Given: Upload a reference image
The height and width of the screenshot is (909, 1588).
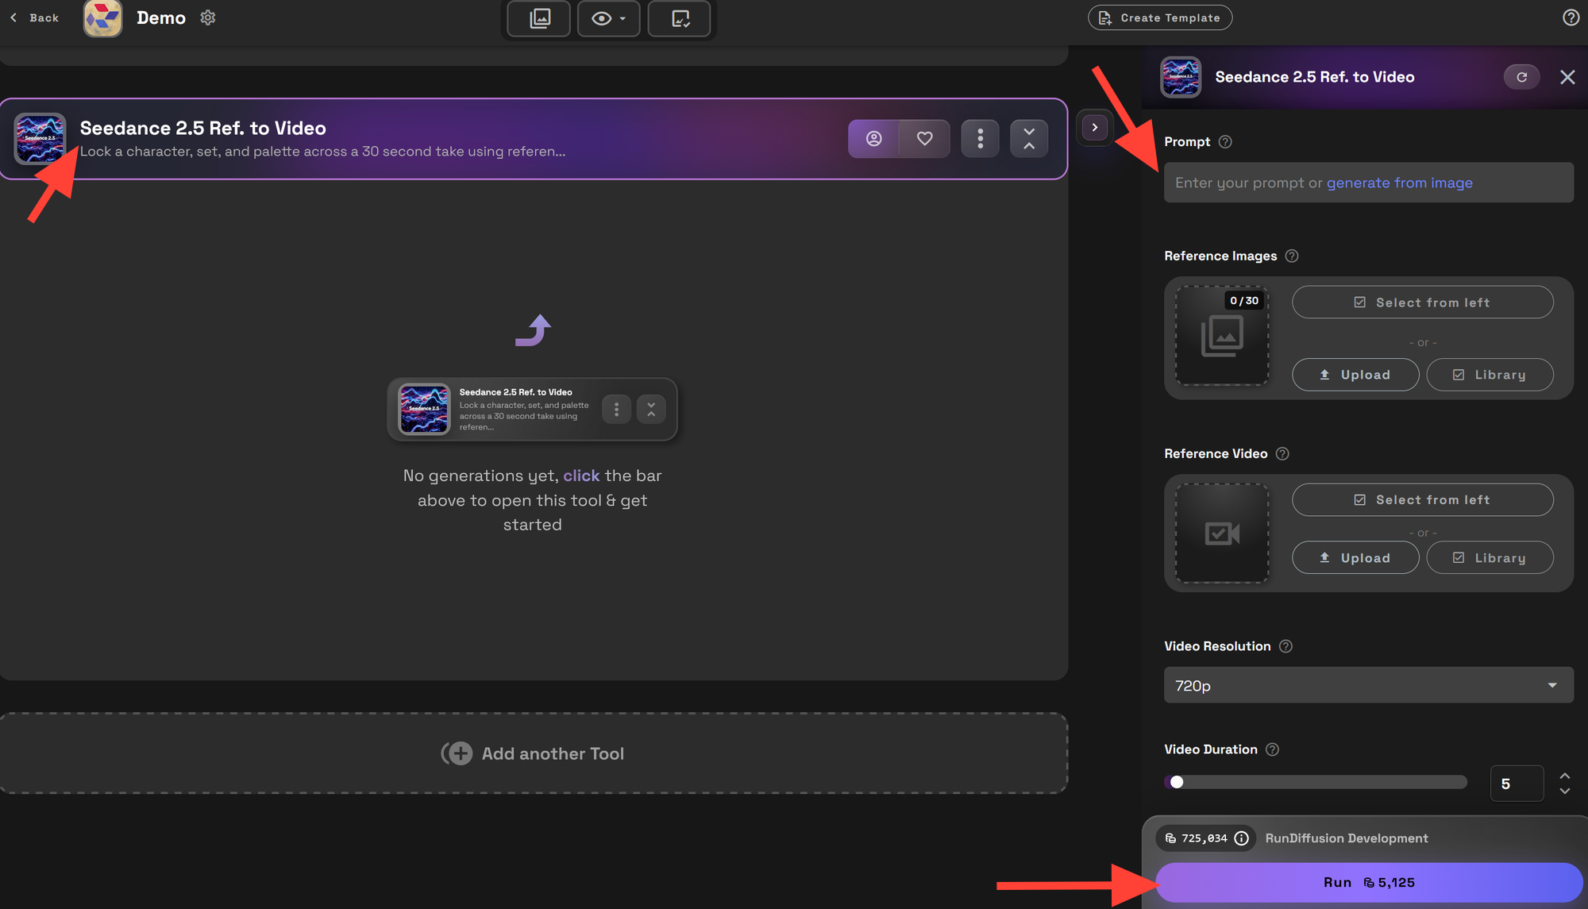Looking at the screenshot, I should tap(1355, 375).
